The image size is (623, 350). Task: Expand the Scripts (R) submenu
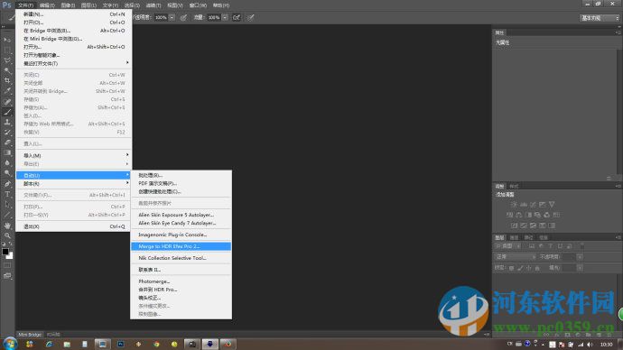(x=73, y=184)
